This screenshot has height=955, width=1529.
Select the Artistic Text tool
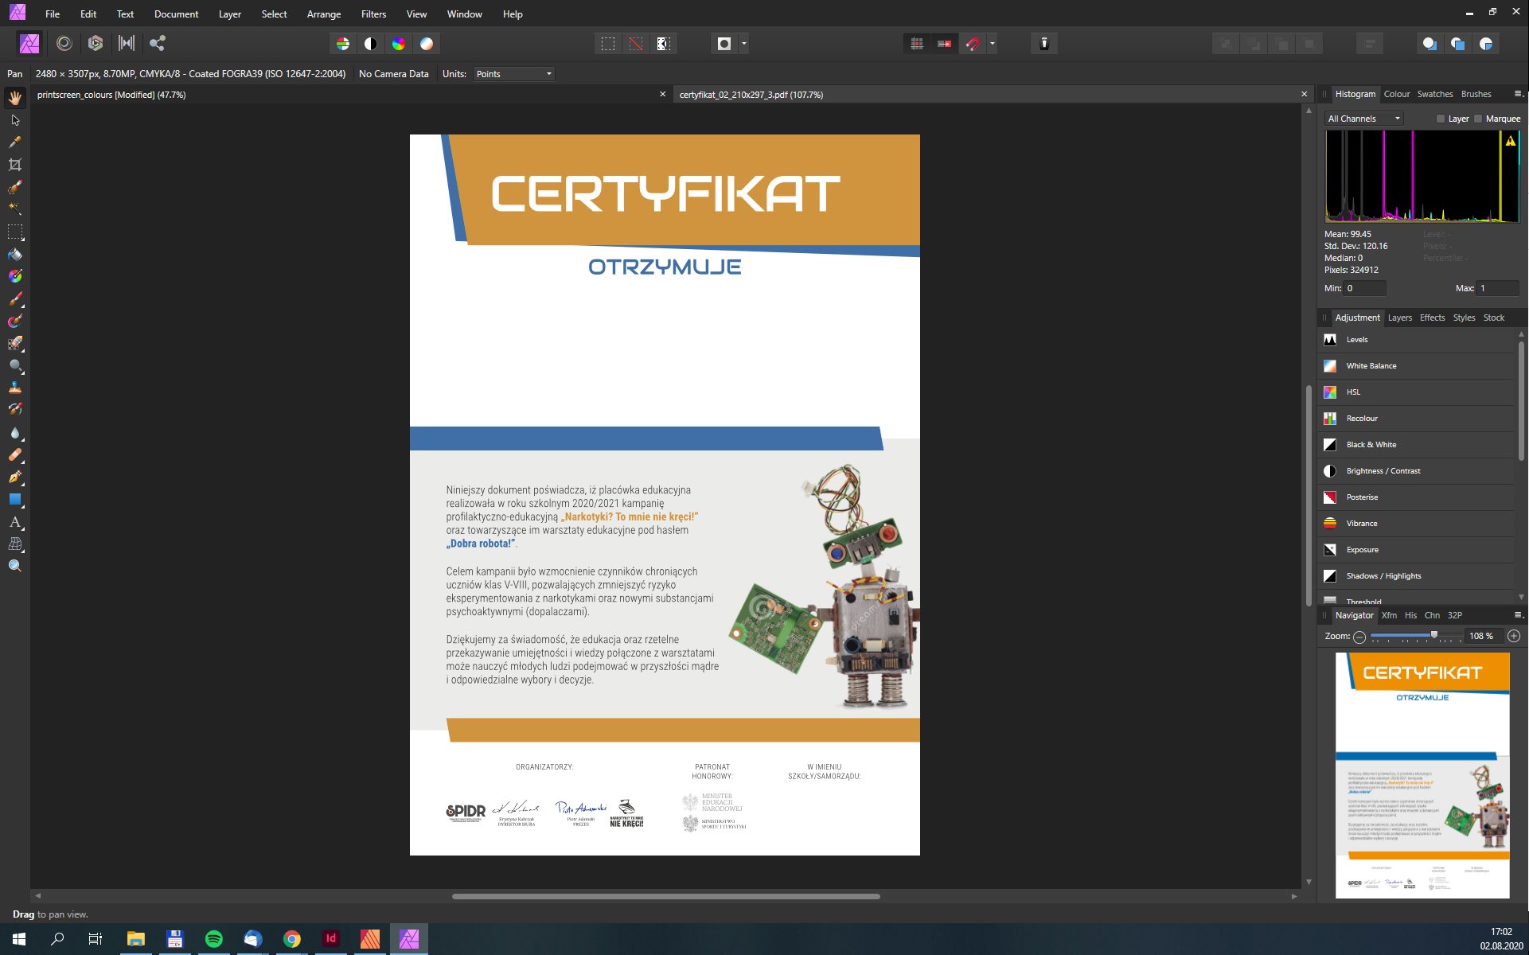click(x=15, y=522)
